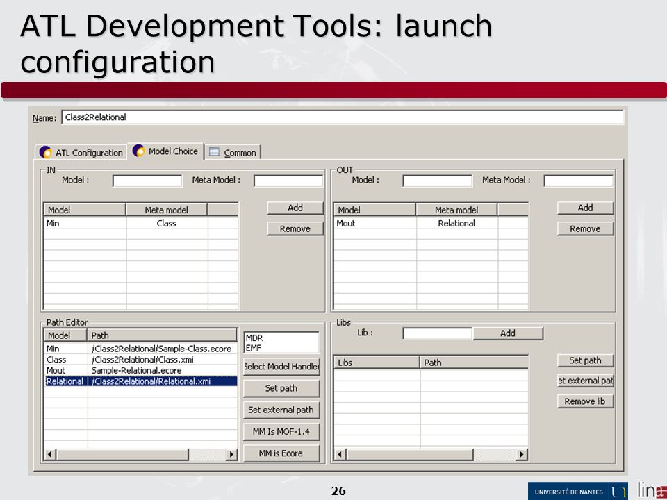
Task: Click Set external path in Path Editor
Action: pyautogui.click(x=281, y=410)
